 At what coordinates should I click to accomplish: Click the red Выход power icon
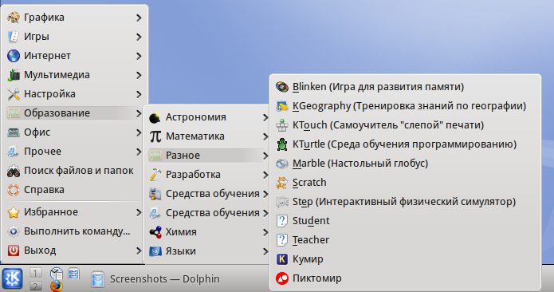[14, 251]
